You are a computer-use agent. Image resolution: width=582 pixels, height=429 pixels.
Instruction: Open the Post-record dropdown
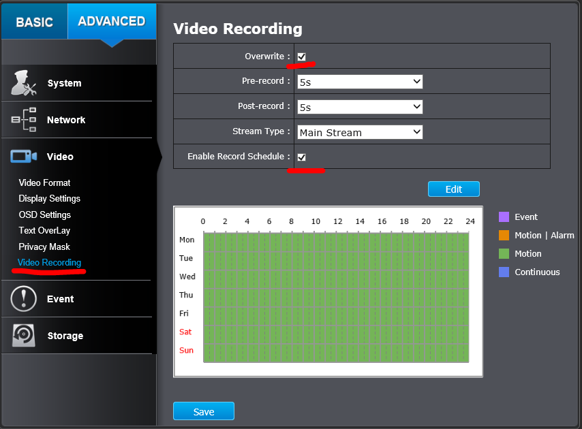pyautogui.click(x=360, y=107)
